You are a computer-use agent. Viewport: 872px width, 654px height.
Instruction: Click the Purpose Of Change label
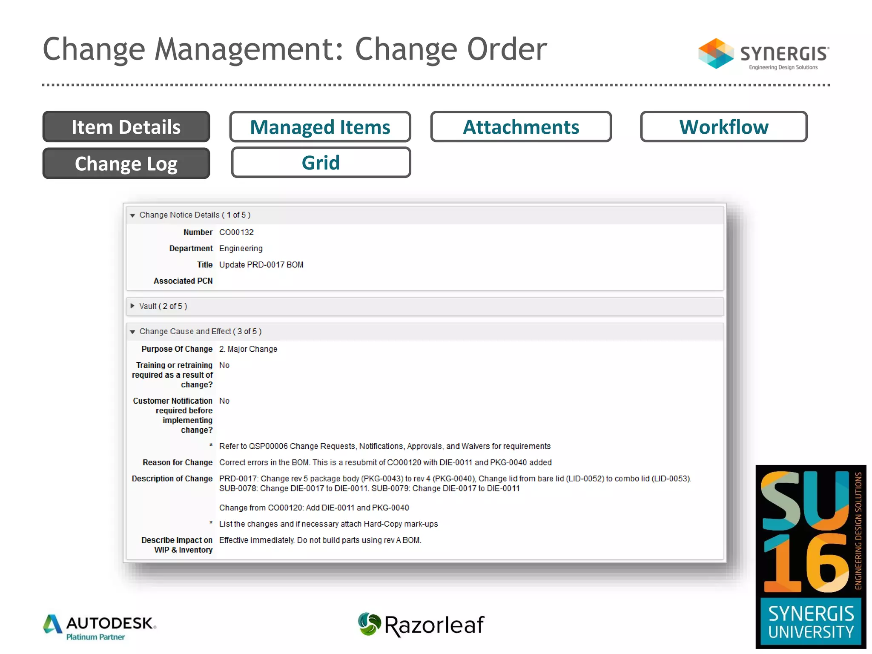pos(177,349)
